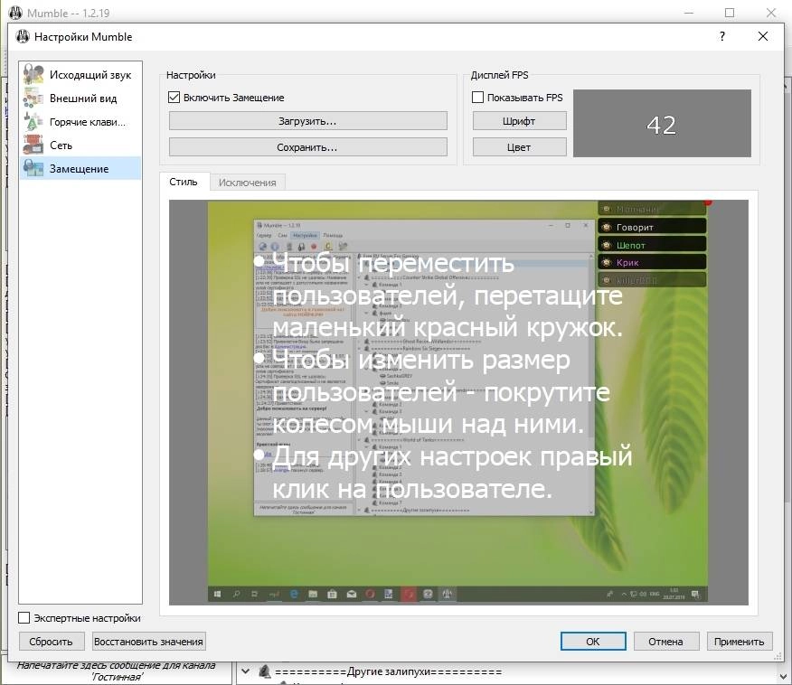Close the Настройки Mumble dialog
The width and height of the screenshot is (792, 685).
click(x=763, y=36)
